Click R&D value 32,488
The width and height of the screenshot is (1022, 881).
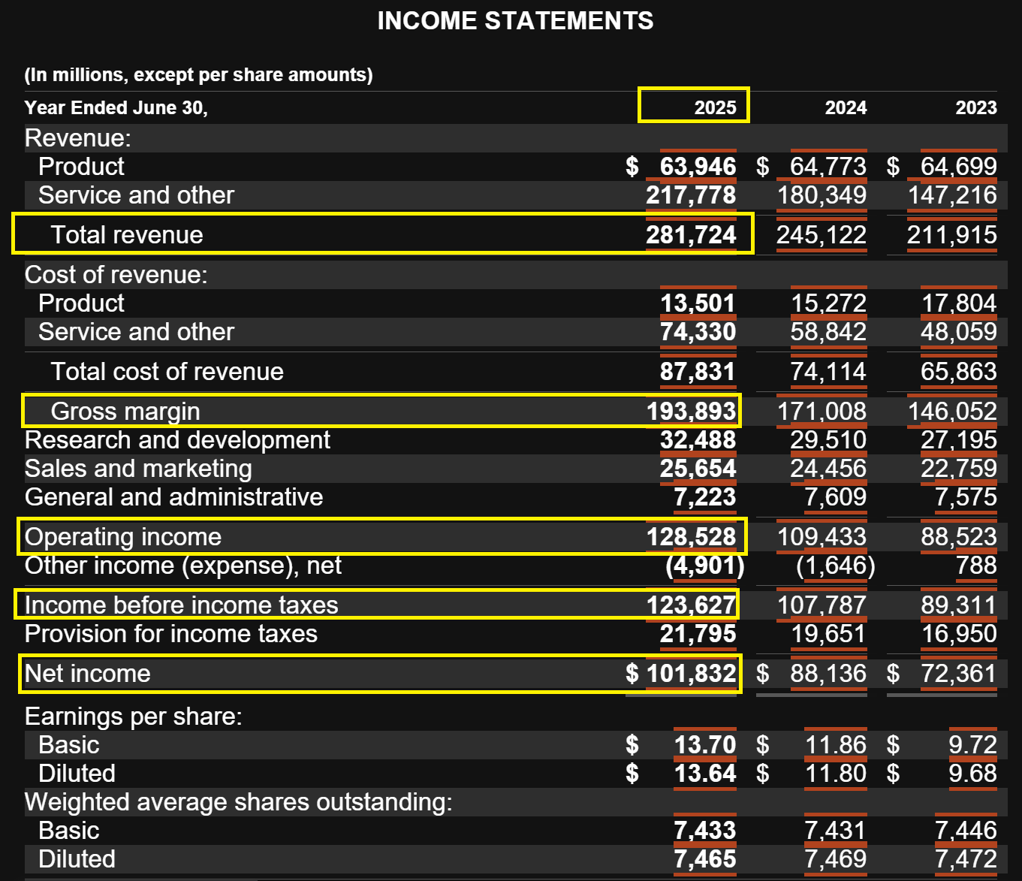pos(698,439)
